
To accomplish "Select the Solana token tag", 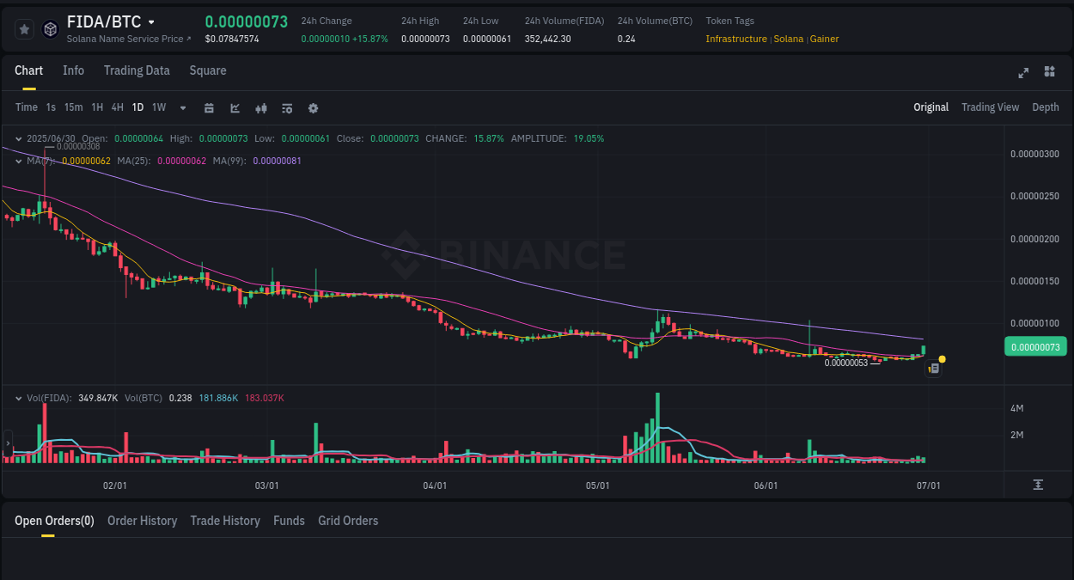I will tap(789, 39).
